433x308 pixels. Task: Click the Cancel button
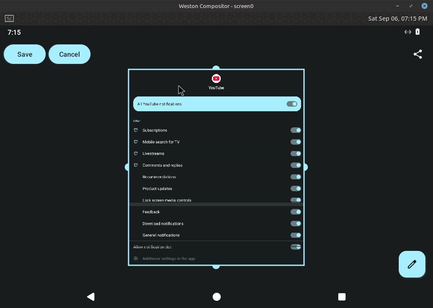click(x=70, y=54)
